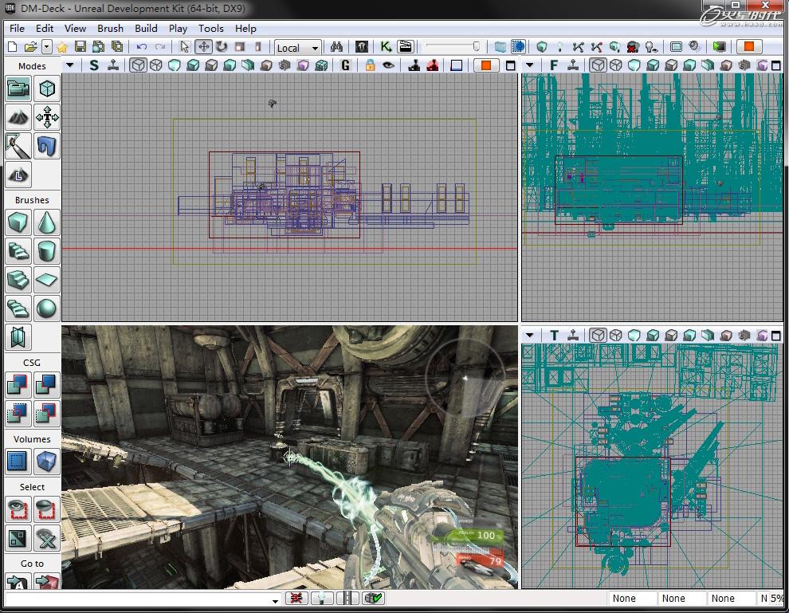The image size is (789, 613).
Task: Click Play in editor green icon
Action: (719, 47)
